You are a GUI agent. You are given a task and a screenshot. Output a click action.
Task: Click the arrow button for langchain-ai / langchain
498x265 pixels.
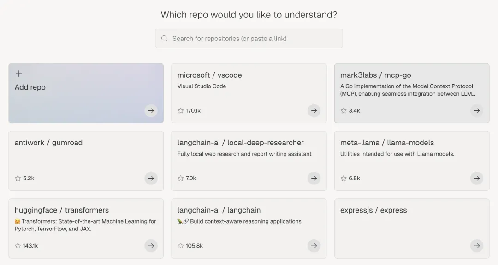point(314,246)
